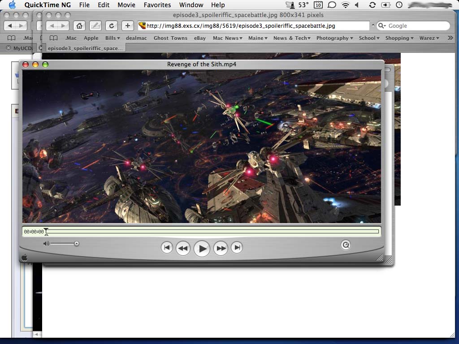459x344 pixels.
Task: Fast forward the movie
Action: pyautogui.click(x=221, y=248)
